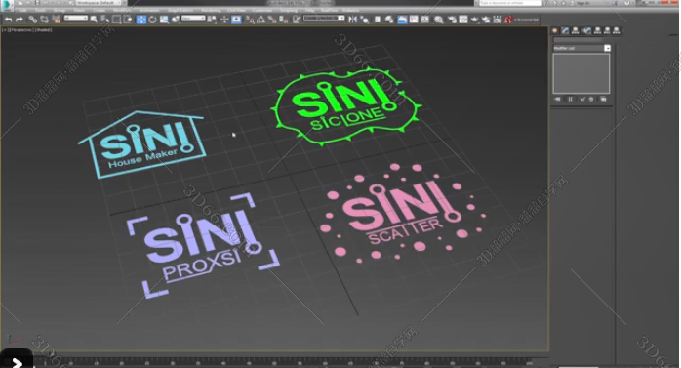Click the keyword search field
The image size is (681, 368).
tap(510, 3)
